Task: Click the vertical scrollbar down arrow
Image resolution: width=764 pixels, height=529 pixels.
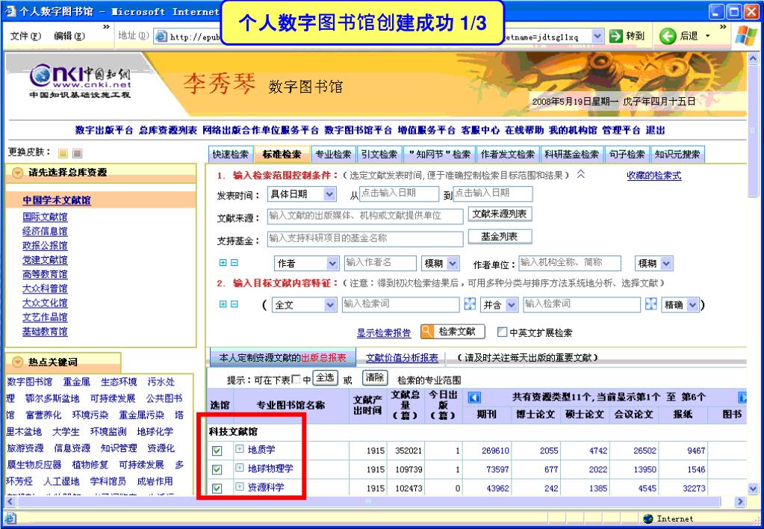Action: pyautogui.click(x=754, y=489)
